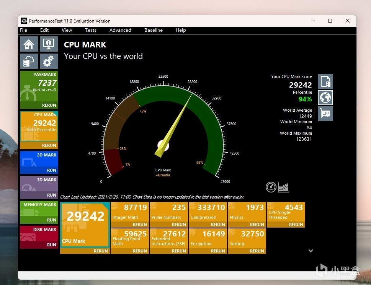Click the Physics 1973 score
Screen dimensions: 371x285
[255, 207]
